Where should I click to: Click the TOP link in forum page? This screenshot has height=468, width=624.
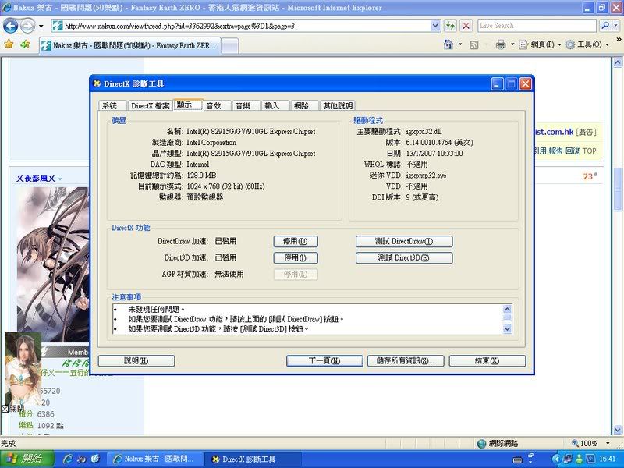pos(589,151)
